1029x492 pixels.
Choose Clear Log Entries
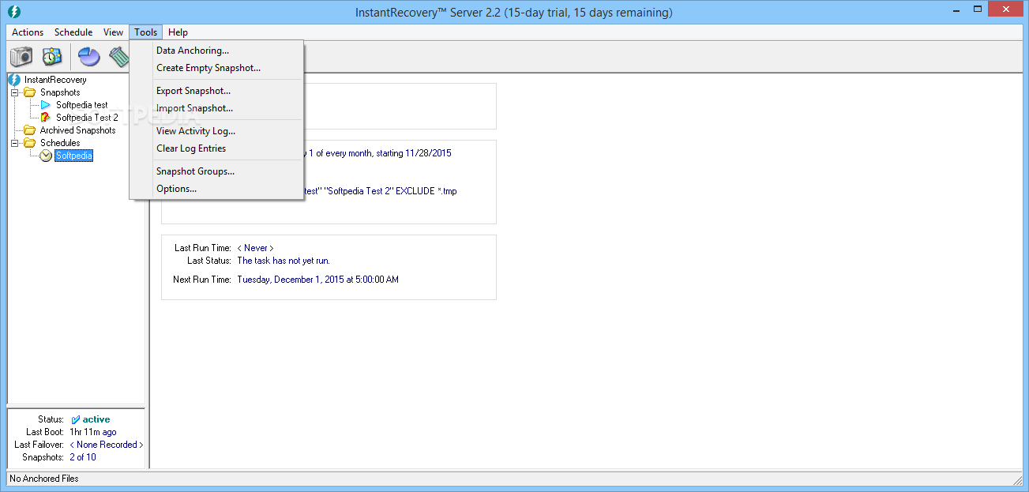click(x=217, y=148)
